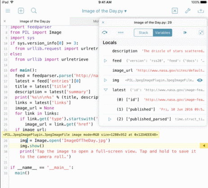Tap the 9:41 AM clock
The height and width of the screenshot is (188, 208).
pyautogui.click(x=105, y=2)
